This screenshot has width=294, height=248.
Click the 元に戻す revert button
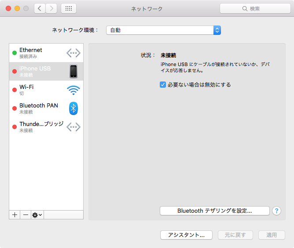(x=235, y=235)
